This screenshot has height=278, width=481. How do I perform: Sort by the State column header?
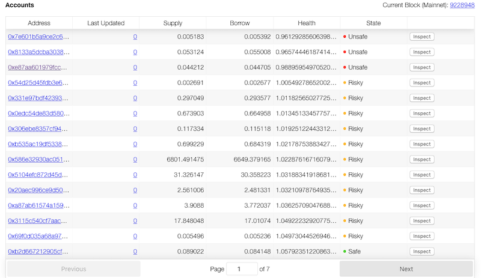tap(373, 23)
